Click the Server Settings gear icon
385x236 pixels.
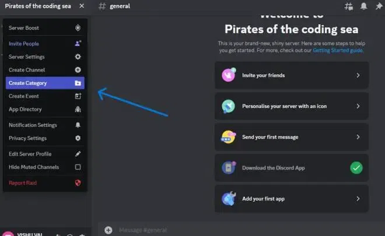(78, 57)
